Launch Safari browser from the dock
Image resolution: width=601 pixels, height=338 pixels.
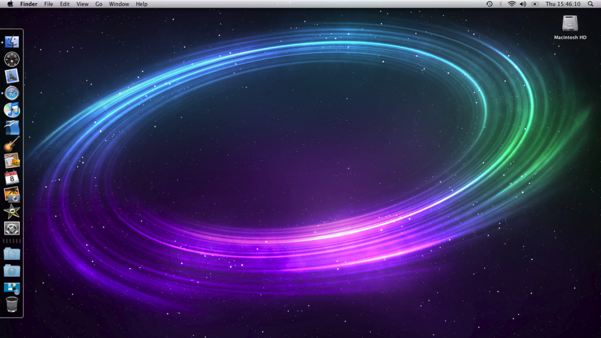pyautogui.click(x=12, y=93)
